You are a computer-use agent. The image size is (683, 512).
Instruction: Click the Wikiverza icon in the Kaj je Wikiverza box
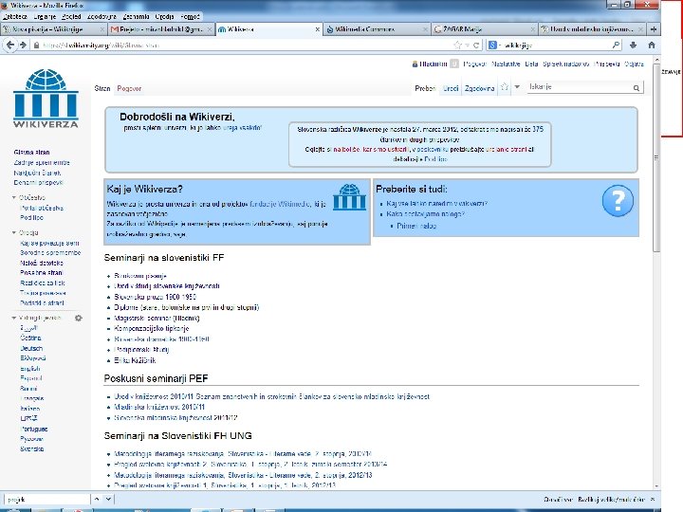point(349,197)
